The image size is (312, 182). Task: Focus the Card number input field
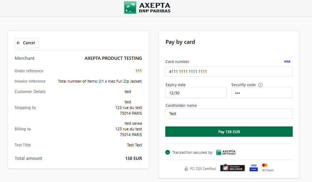tap(229, 72)
